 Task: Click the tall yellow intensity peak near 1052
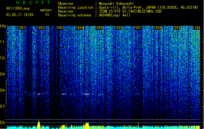coord(39,124)
